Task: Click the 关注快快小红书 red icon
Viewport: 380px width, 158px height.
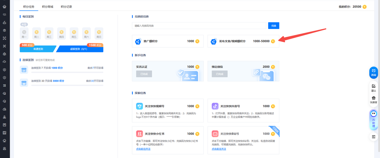Action: (x=140, y=133)
